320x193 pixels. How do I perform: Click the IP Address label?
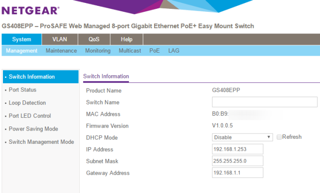pyautogui.click(x=99, y=150)
